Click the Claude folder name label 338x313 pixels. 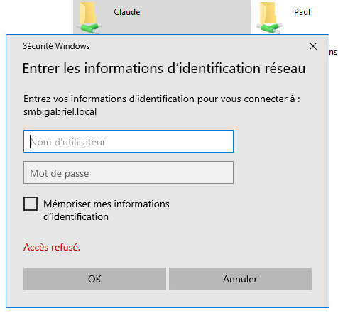[x=127, y=12]
